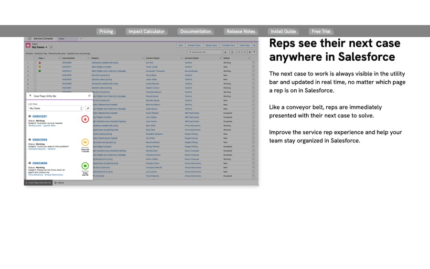
Task: Toggle the Case Flags Utility Bar footer tab
Action: click(38, 183)
